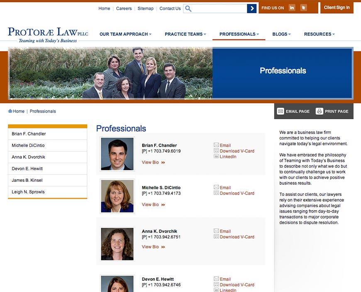Click phone number +1 703.942.6751
Viewport: 361px width, 292px height.
click(x=164, y=237)
